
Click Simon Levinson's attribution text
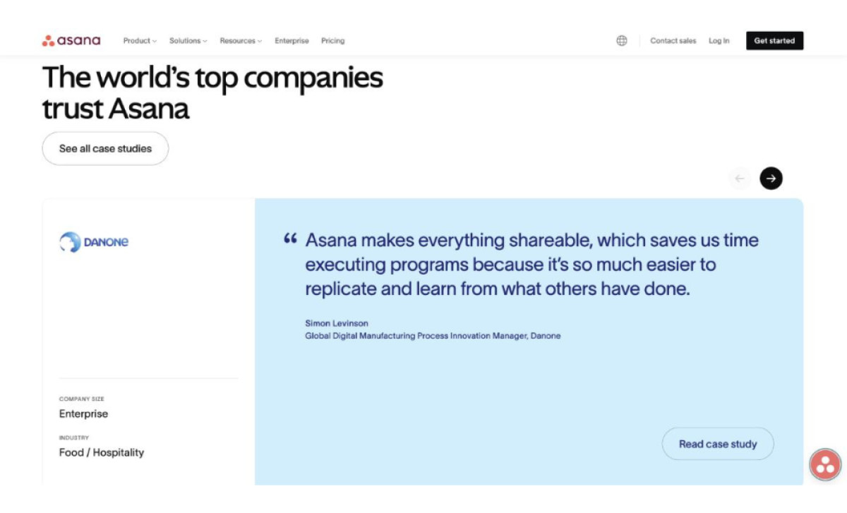coord(336,323)
